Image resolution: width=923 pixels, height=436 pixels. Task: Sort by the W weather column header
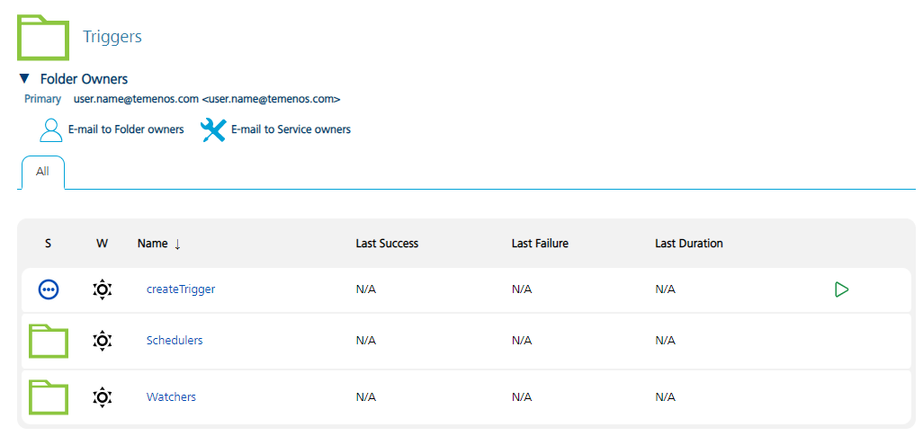(x=102, y=244)
